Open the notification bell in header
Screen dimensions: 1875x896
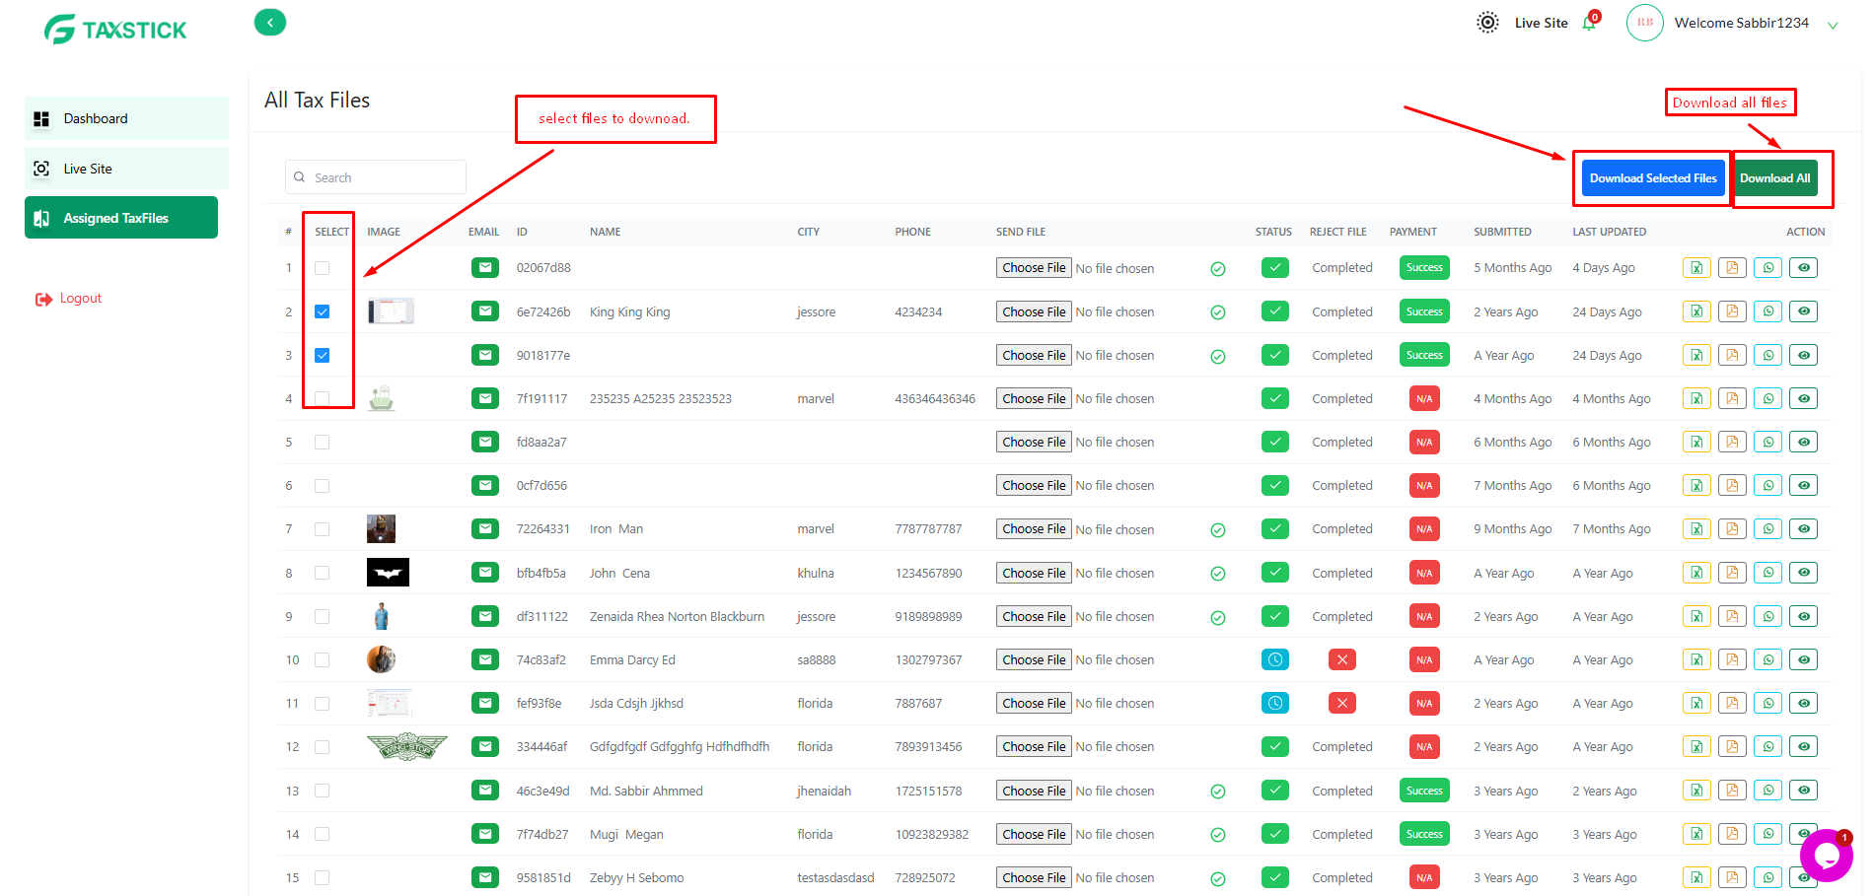click(1589, 23)
